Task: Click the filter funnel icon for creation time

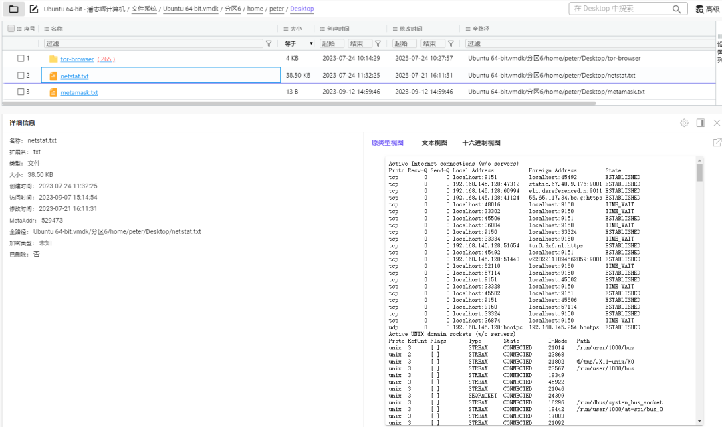Action: 378,43
